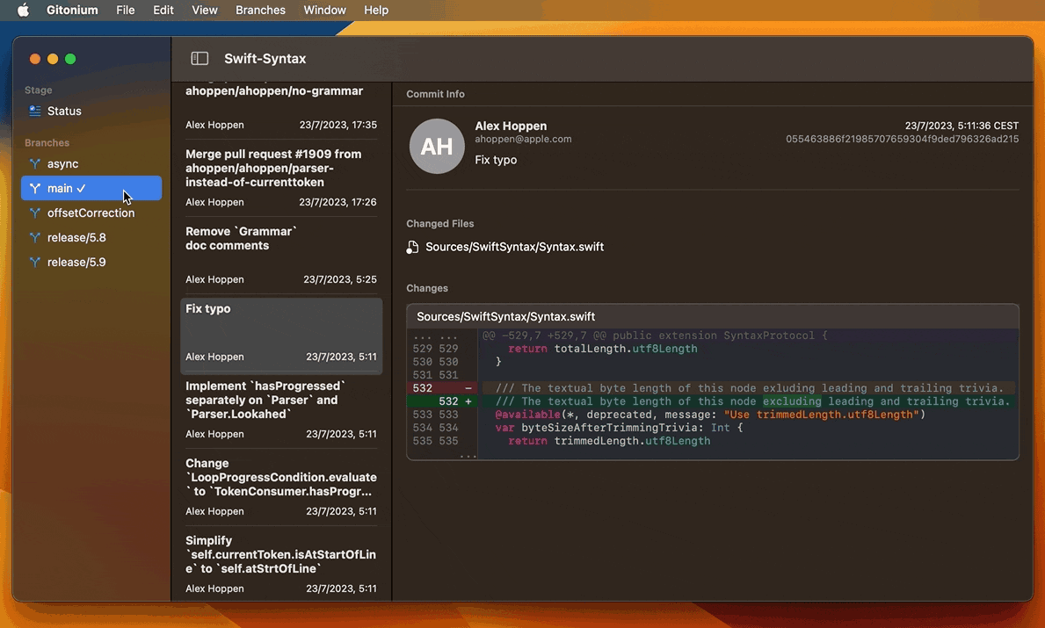This screenshot has height=628, width=1045.
Task: Open the Edit menu
Action: (163, 10)
